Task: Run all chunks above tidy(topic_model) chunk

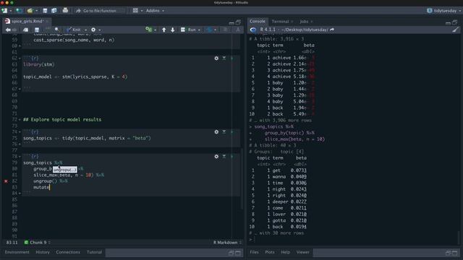Action: [224, 132]
